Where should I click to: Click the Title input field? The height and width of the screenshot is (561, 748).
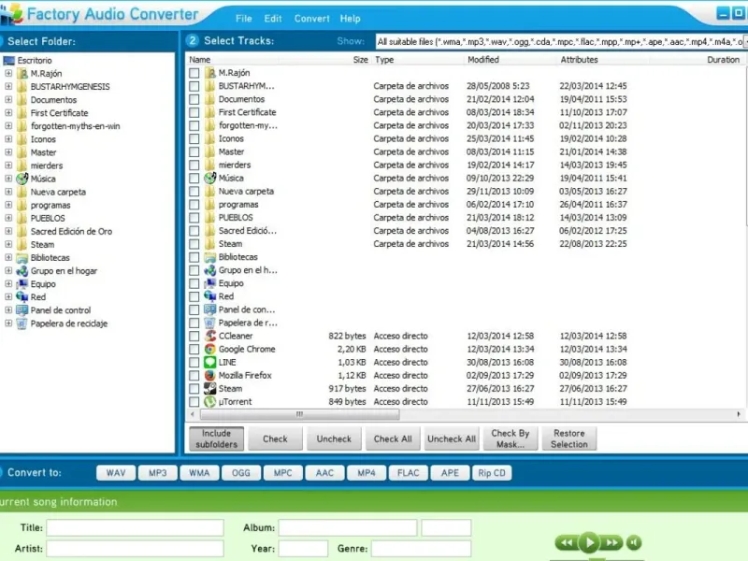click(x=135, y=527)
